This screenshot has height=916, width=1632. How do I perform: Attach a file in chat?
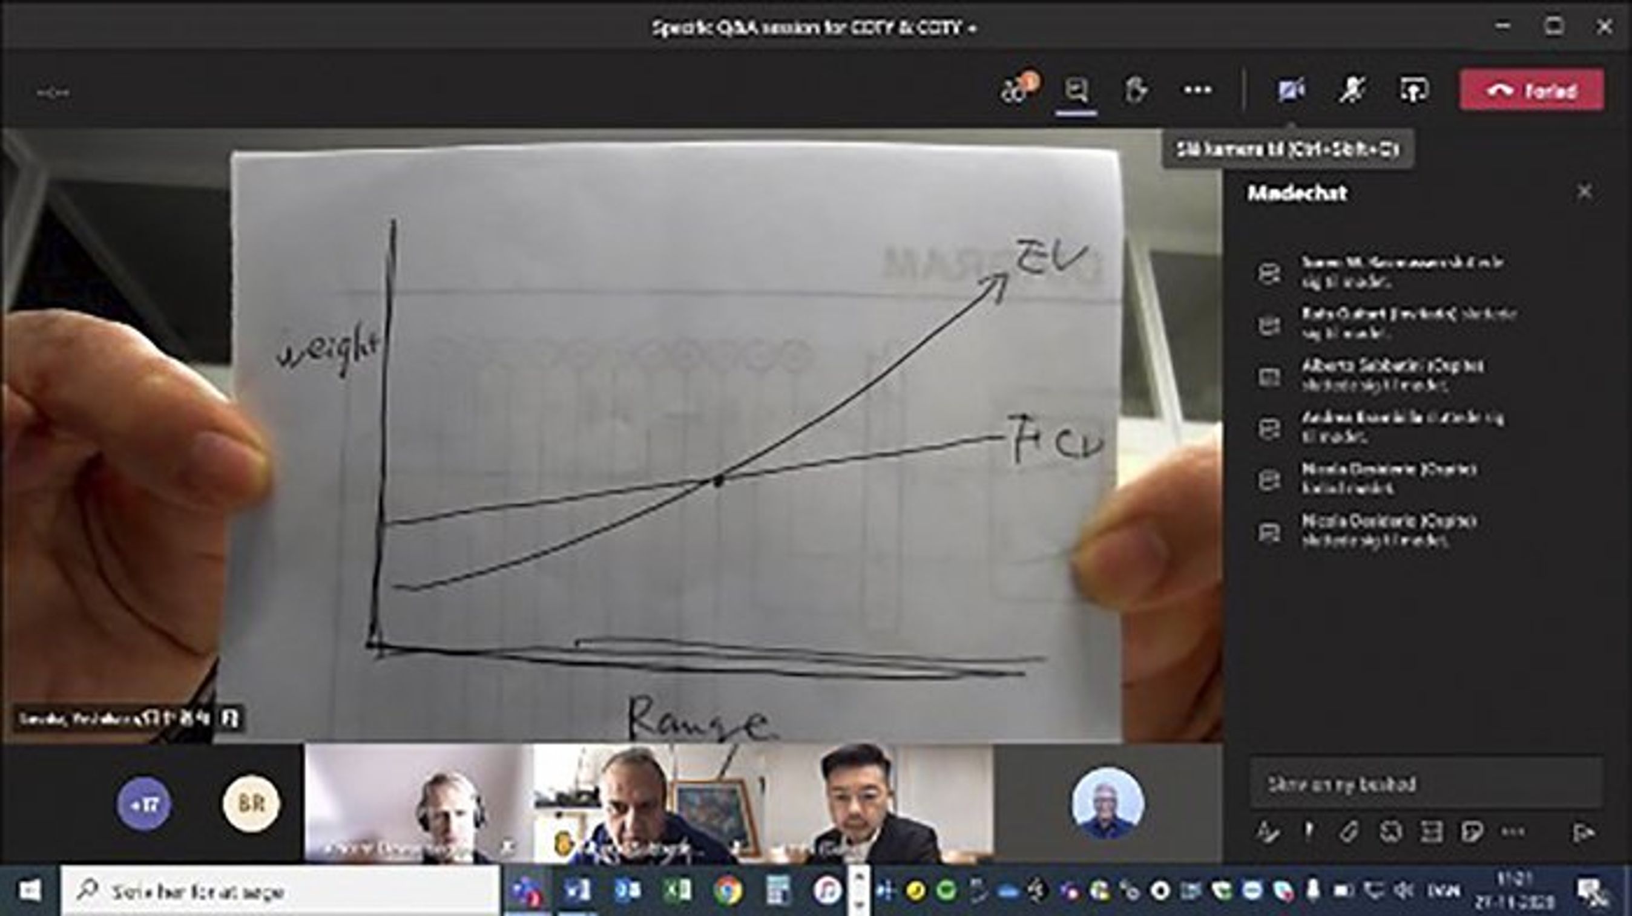coord(1349,832)
